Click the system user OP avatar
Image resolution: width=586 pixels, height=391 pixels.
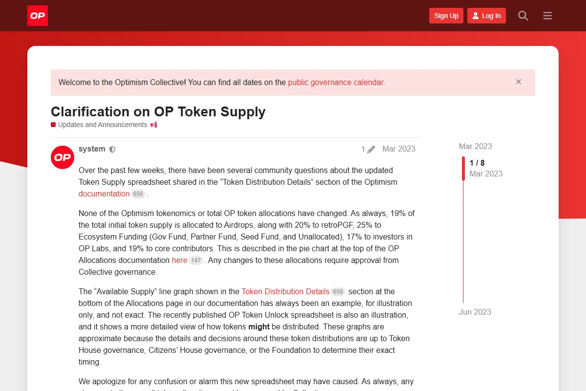[63, 157]
